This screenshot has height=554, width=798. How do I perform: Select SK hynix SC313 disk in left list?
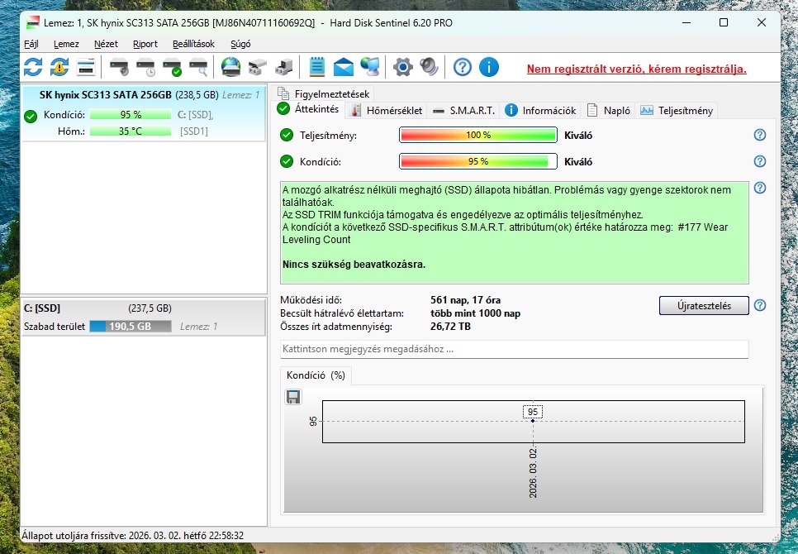point(143,113)
